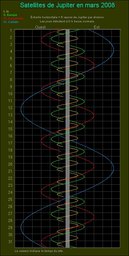Click day 31 on the date axis
Screen dimensions: 129x256
coord(10,241)
